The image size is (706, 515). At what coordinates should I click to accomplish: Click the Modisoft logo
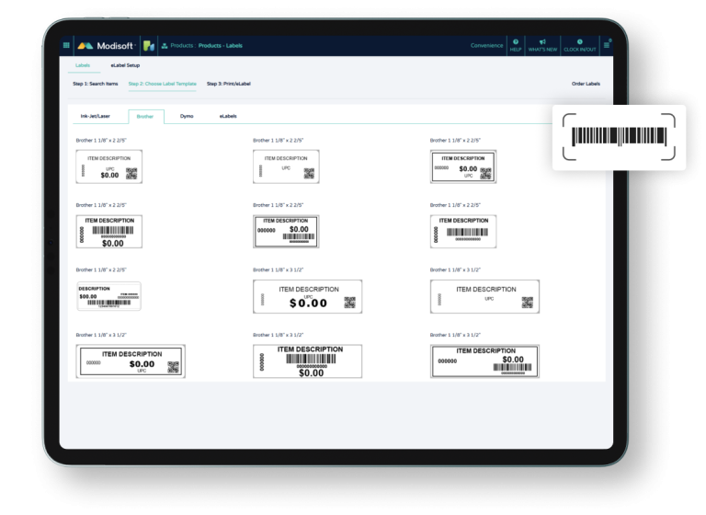click(x=106, y=45)
